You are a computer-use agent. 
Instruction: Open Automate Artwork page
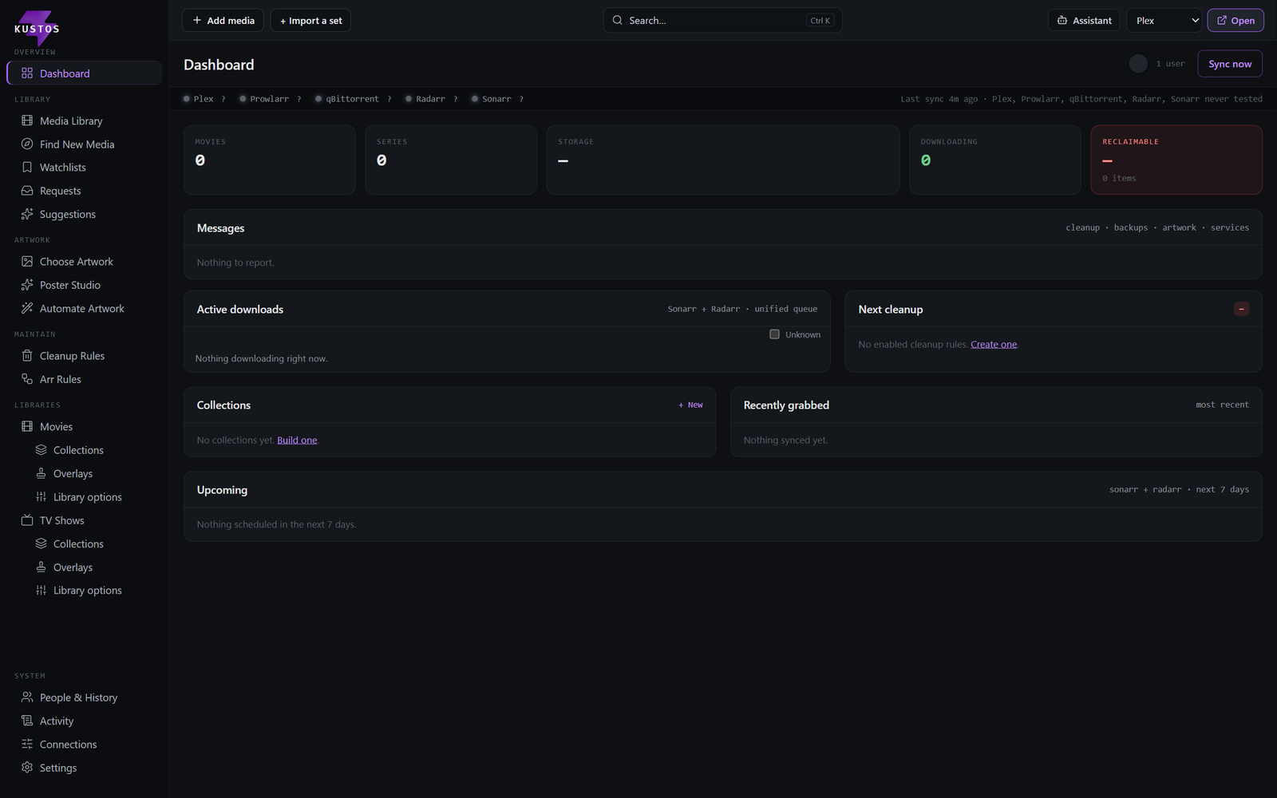point(84,309)
